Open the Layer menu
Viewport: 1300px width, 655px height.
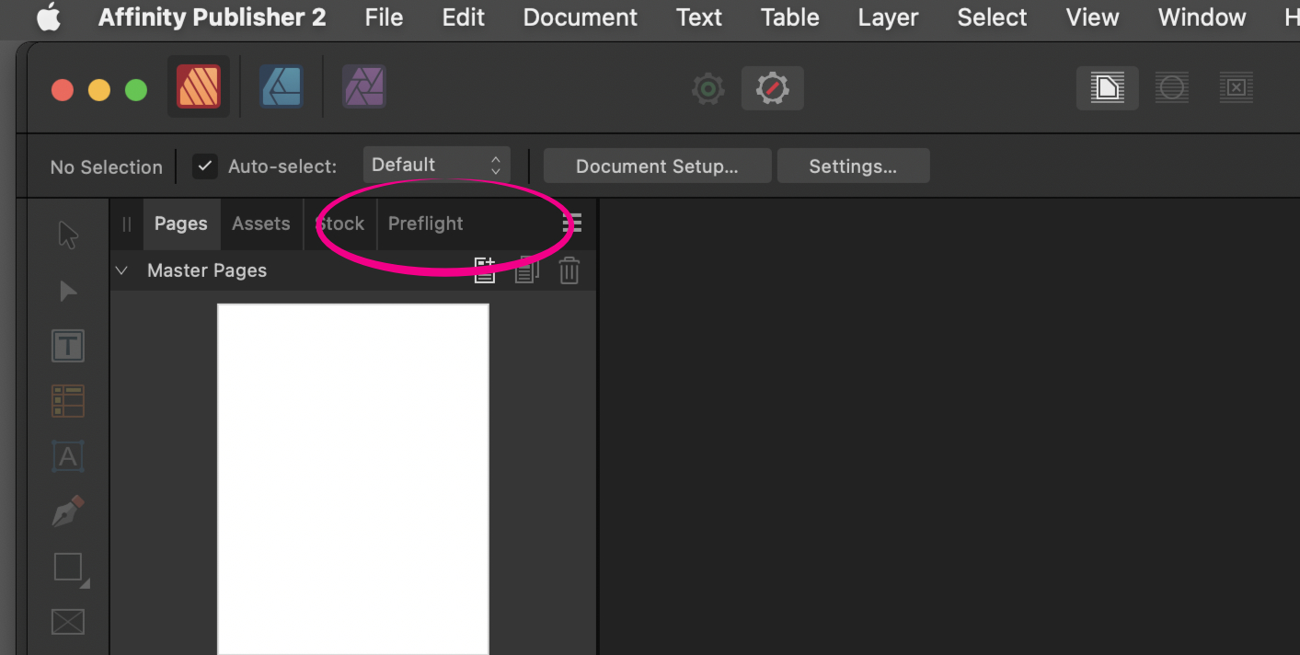(888, 17)
